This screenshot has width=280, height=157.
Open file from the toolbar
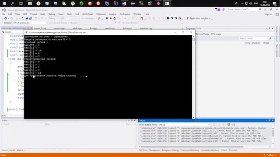[23, 18]
